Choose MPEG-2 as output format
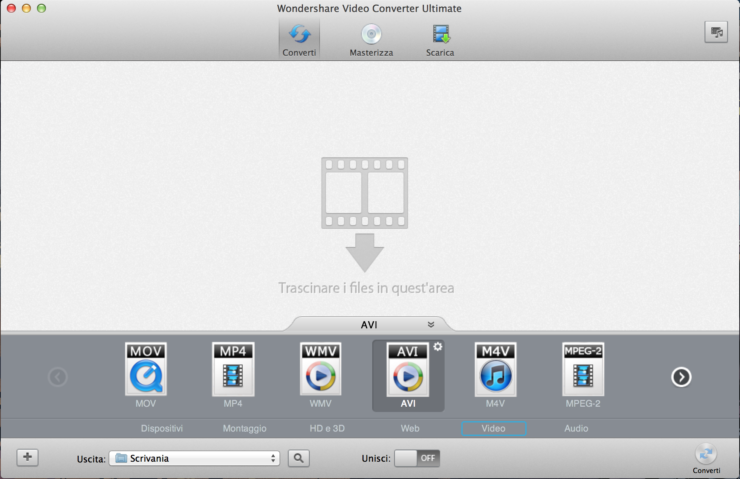The image size is (740, 479). [583, 369]
